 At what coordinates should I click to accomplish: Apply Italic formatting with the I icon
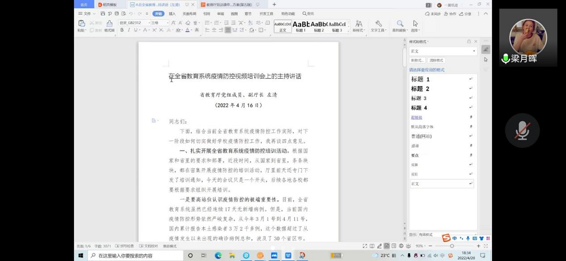point(129,30)
